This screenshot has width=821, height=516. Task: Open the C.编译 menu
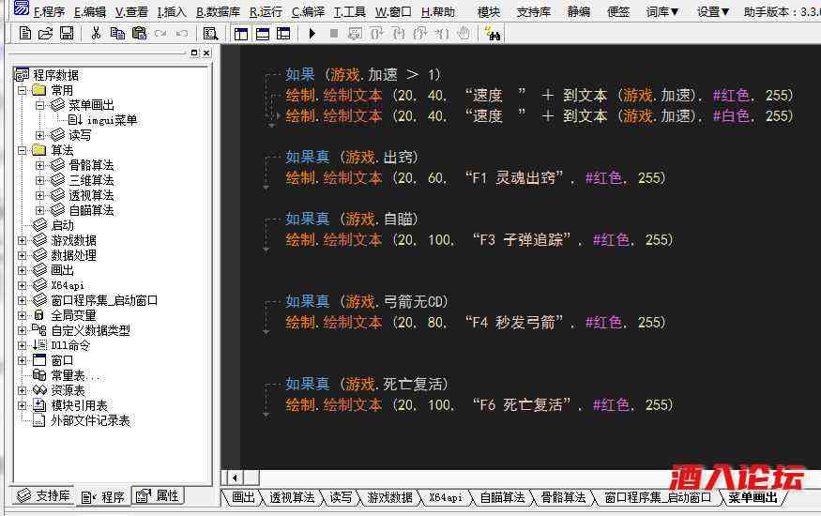click(x=308, y=12)
